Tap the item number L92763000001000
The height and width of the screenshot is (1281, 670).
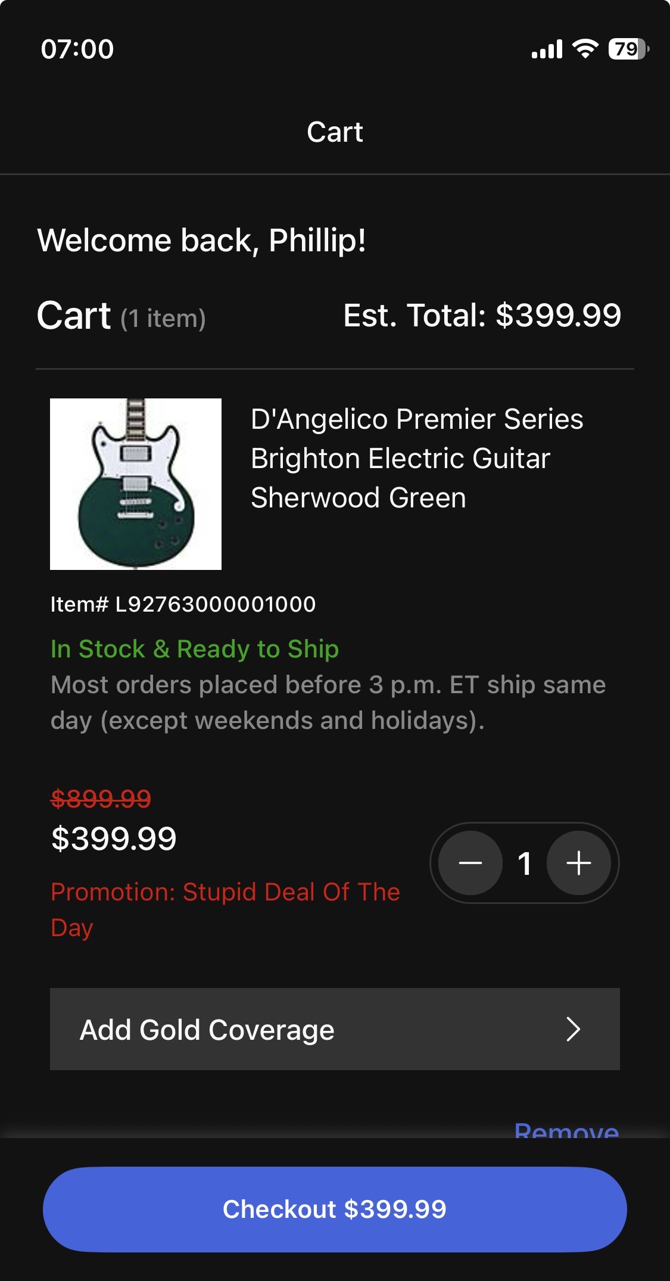click(183, 604)
